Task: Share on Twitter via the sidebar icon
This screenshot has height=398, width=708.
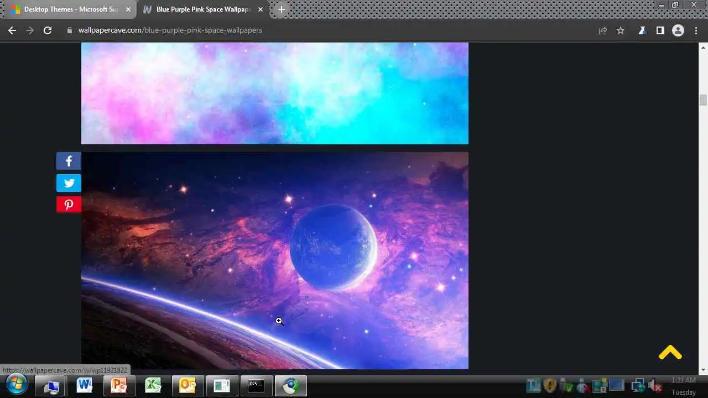Action: click(x=69, y=183)
